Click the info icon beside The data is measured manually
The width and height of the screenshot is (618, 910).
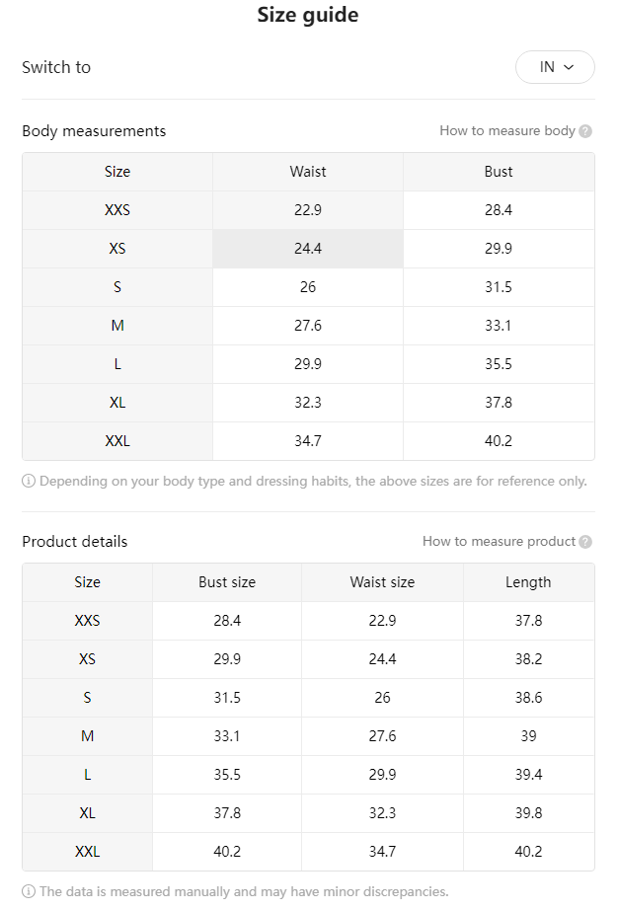tap(29, 891)
